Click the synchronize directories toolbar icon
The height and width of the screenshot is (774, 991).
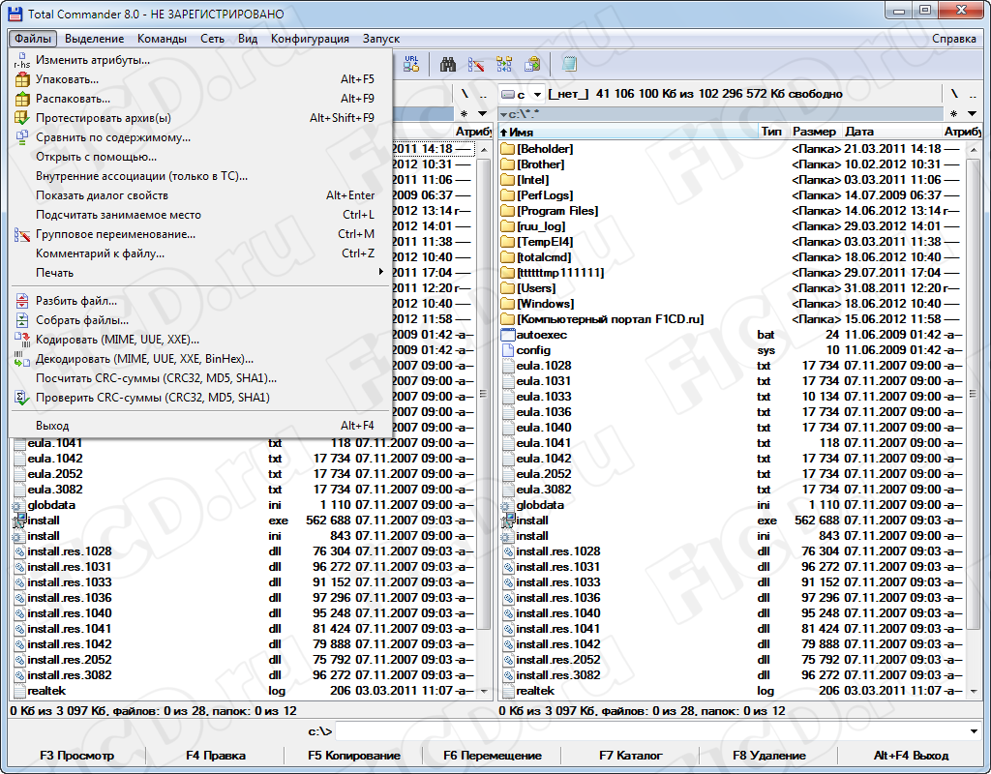pyautogui.click(x=504, y=64)
